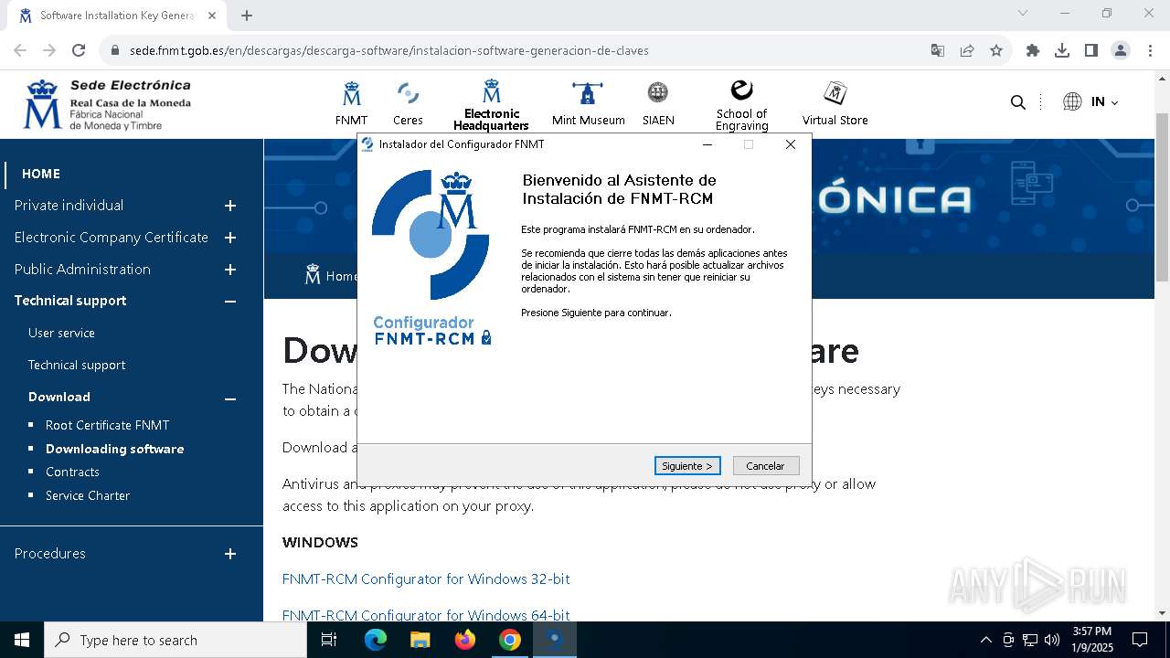Image resolution: width=1170 pixels, height=658 pixels.
Task: Toggle Chrome side panel icon
Action: (1091, 50)
